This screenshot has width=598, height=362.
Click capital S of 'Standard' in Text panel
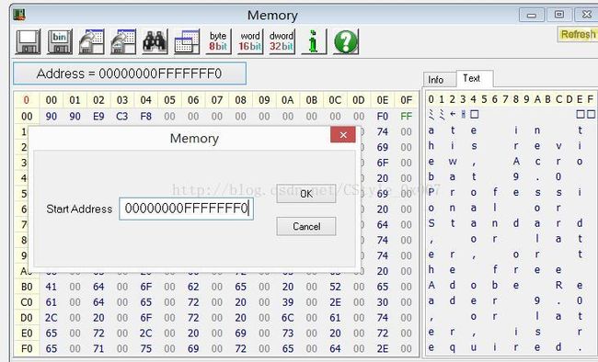point(431,223)
